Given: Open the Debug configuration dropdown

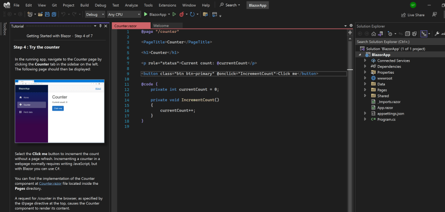Looking at the screenshot, I should [x=95, y=15].
